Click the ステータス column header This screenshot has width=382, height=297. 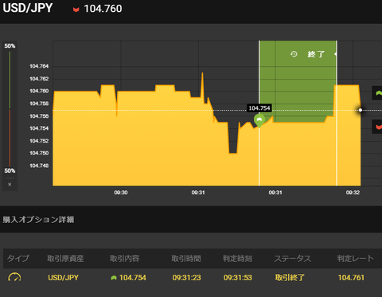293,258
